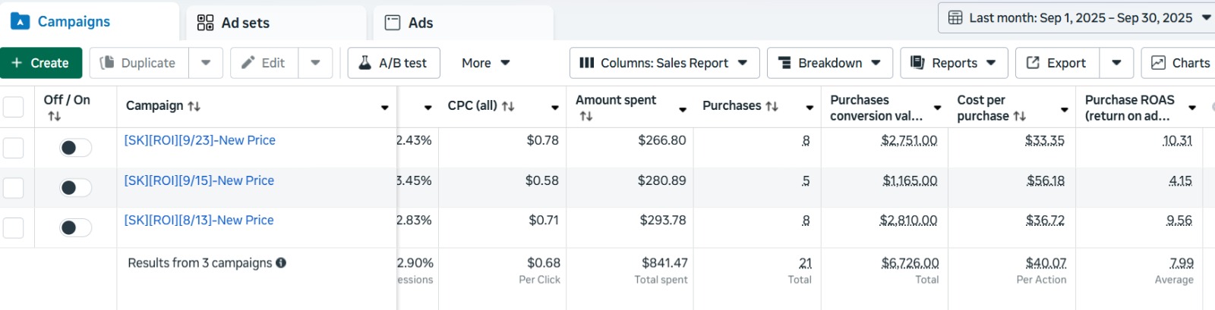Select the [SK][ROI][9/15]-New Price row checkbox
This screenshot has height=310, width=1215.
coord(14,187)
